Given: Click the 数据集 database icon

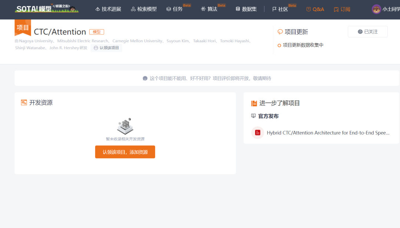Looking at the screenshot, I should (x=238, y=9).
